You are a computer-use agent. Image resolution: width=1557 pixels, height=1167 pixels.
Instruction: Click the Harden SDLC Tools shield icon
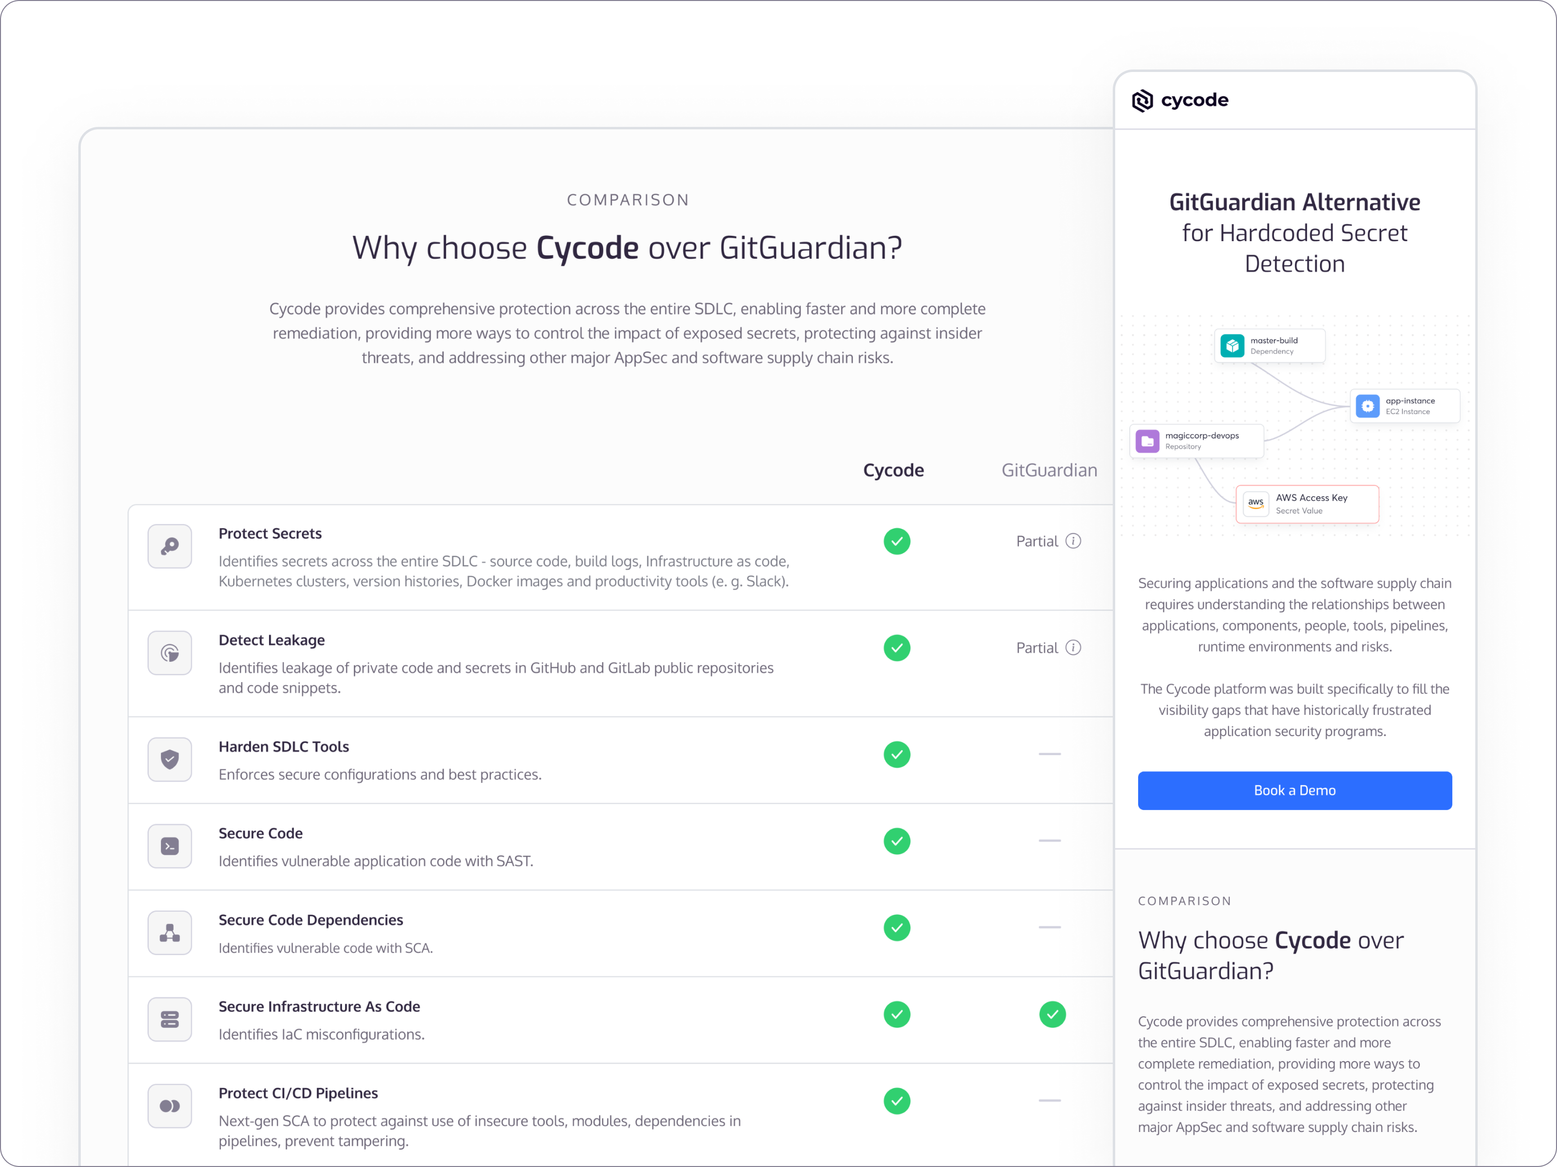click(170, 760)
